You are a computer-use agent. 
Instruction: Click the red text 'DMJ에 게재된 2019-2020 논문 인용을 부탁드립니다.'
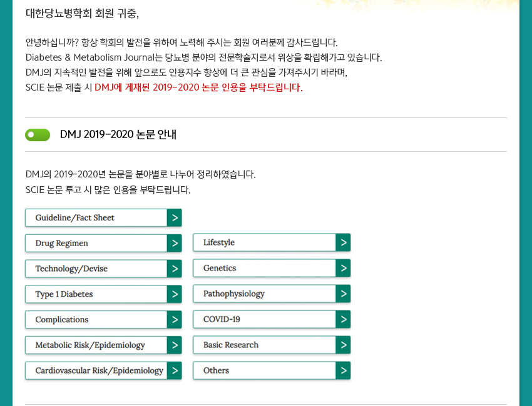tap(198, 87)
